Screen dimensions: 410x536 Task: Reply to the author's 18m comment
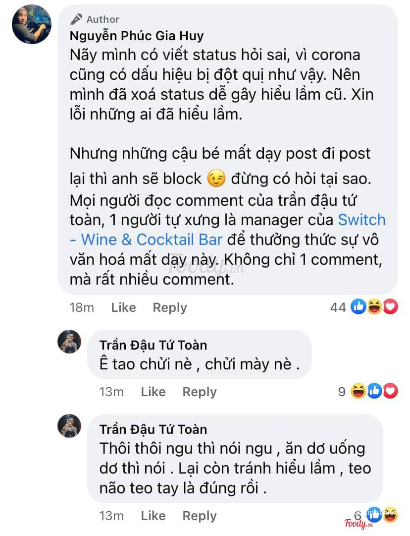(170, 307)
